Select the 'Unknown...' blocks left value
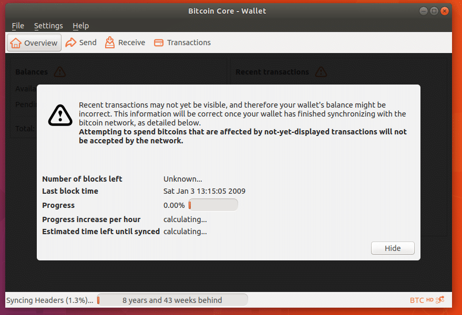462x315 pixels. [x=183, y=179]
